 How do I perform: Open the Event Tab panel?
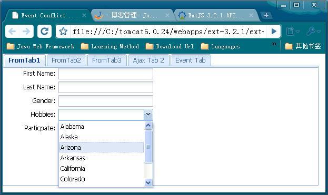(191, 60)
